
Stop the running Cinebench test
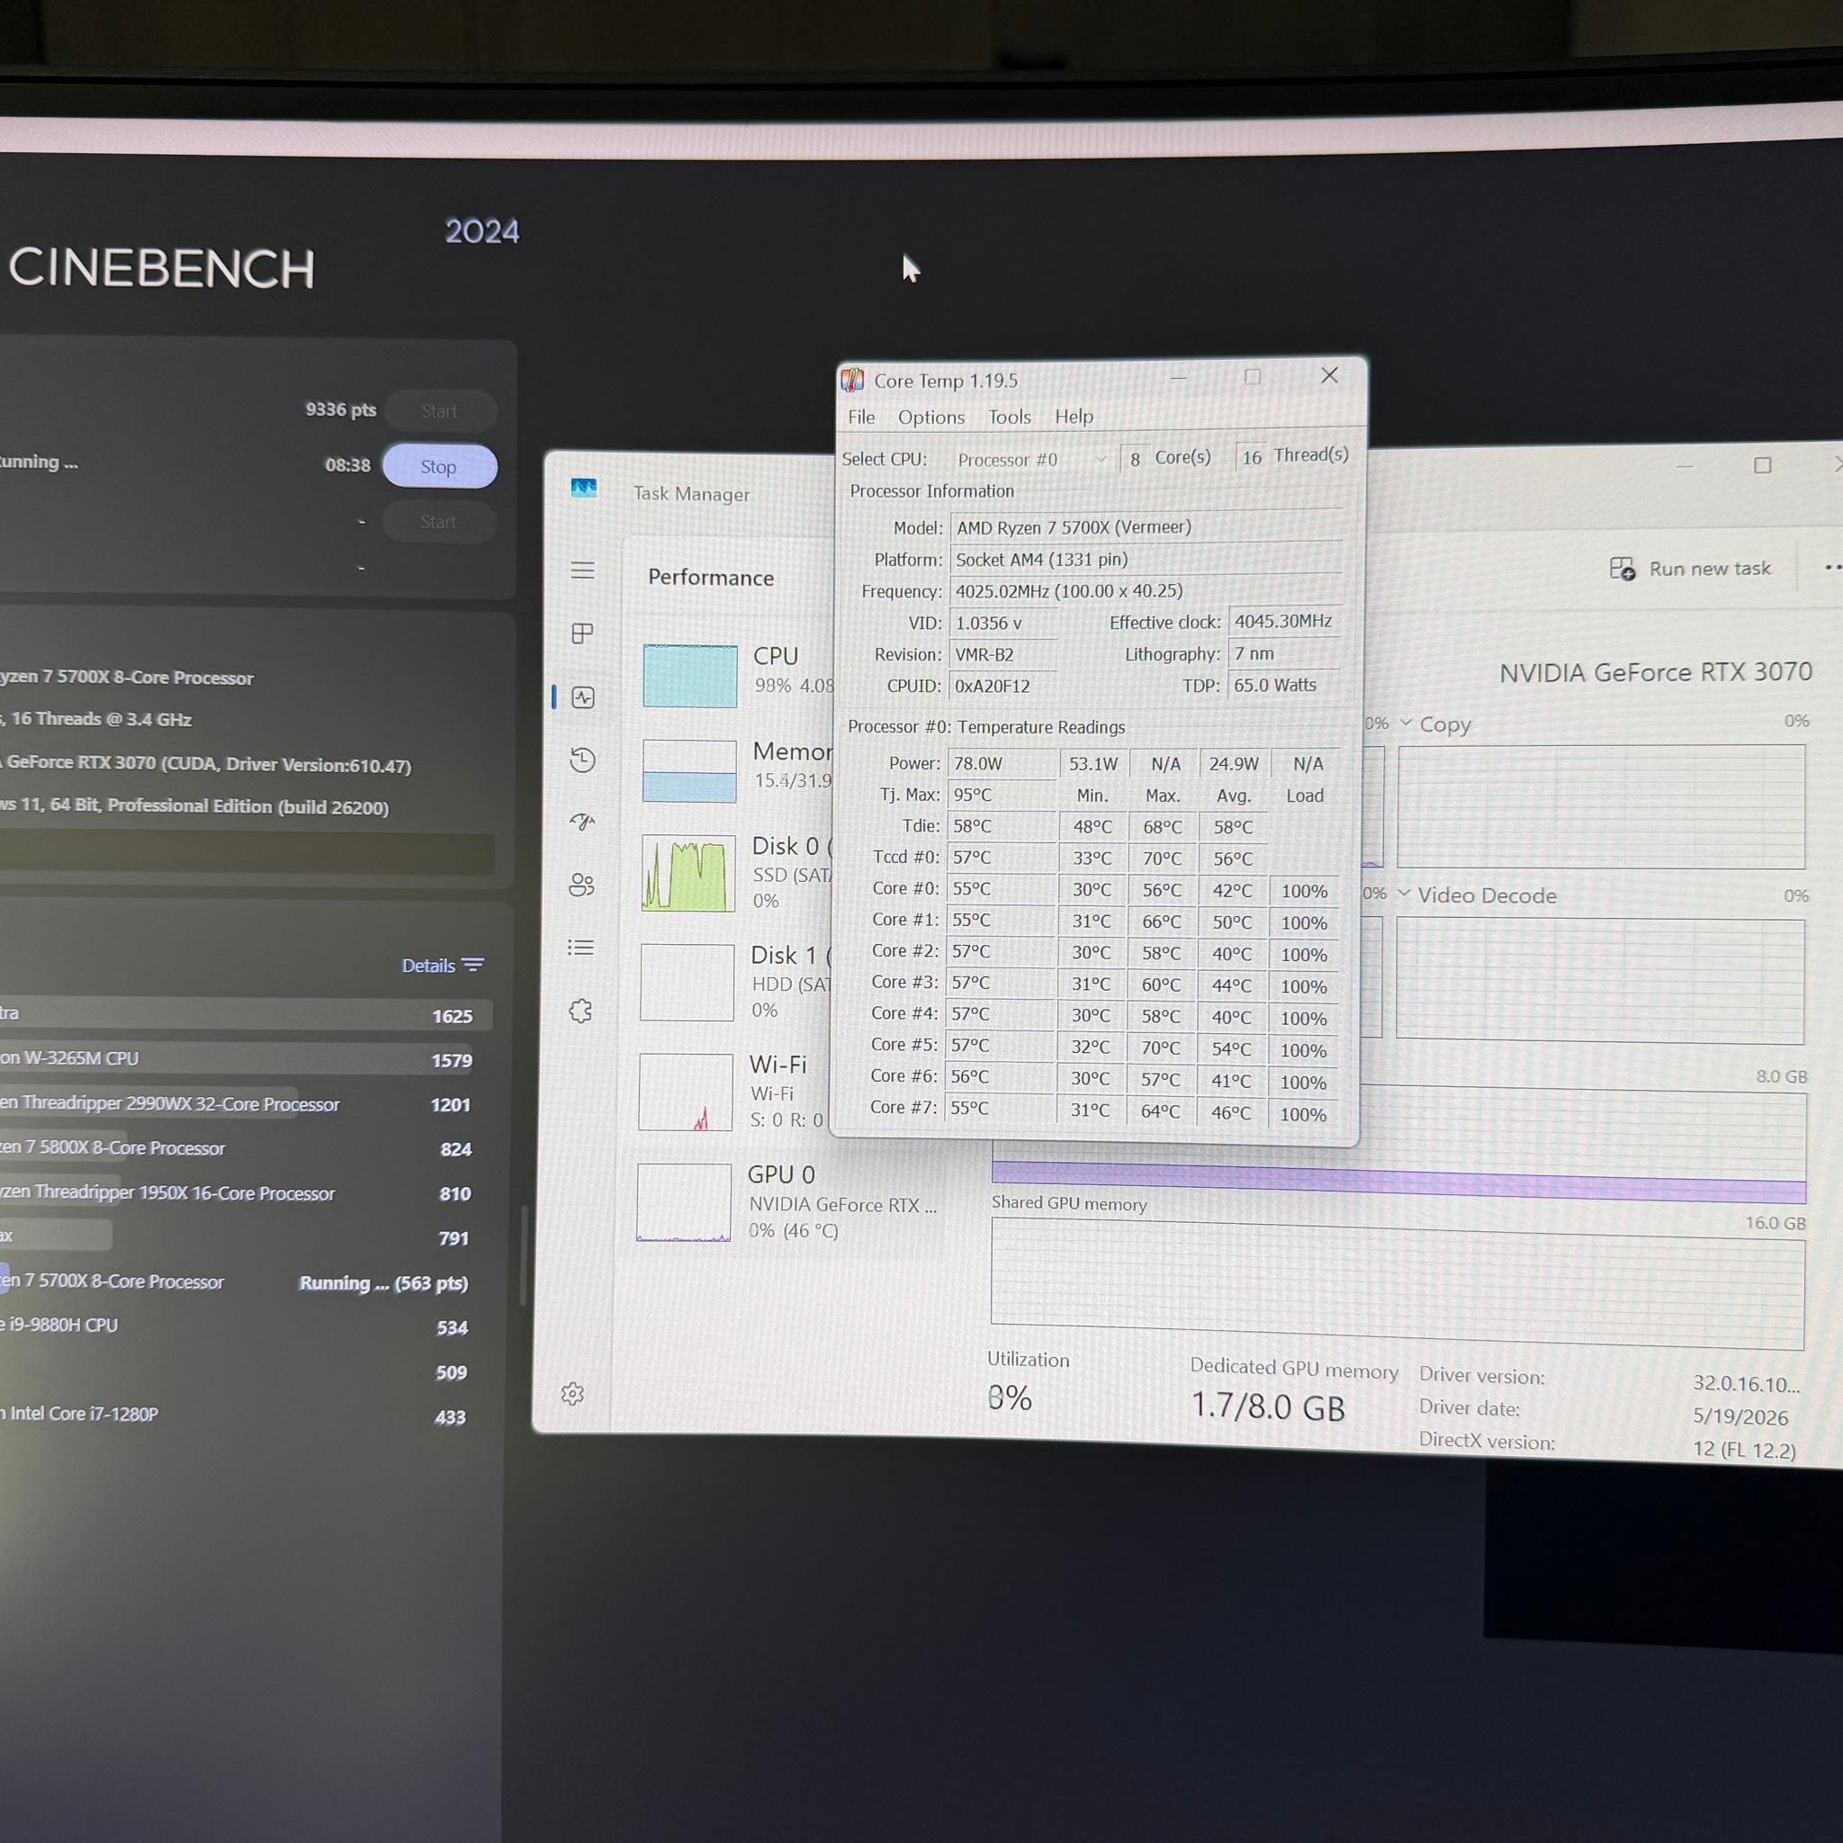[439, 466]
